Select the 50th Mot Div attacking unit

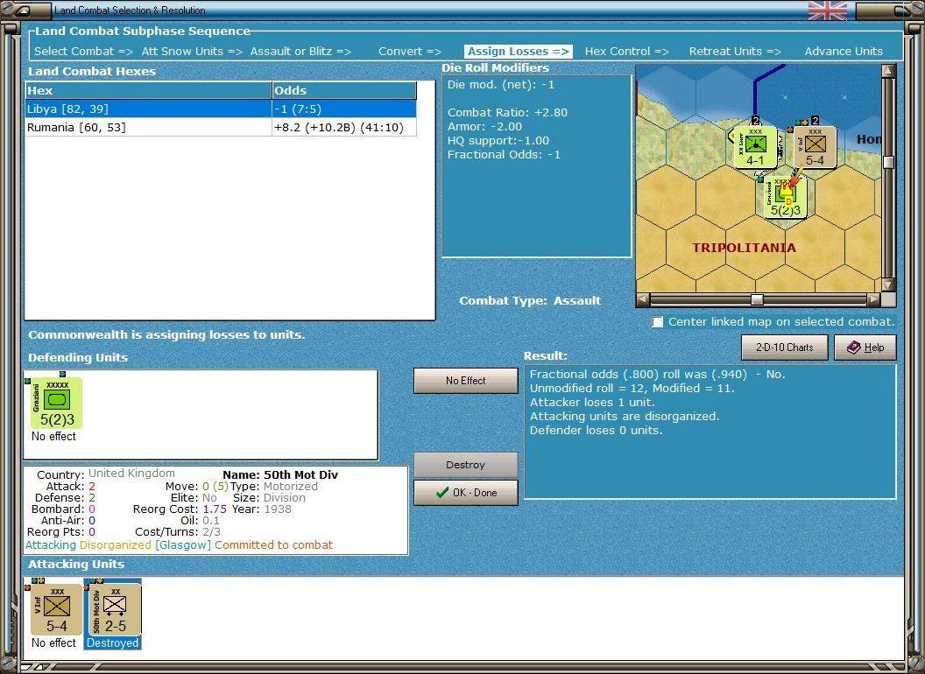(115, 609)
